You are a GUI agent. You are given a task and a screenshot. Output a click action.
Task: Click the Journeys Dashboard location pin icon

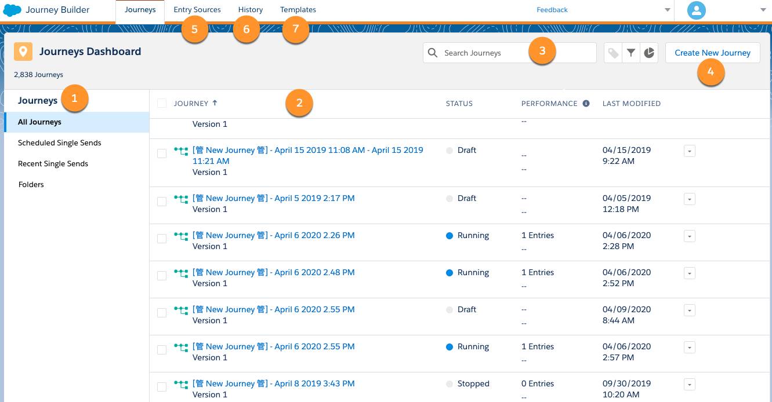pyautogui.click(x=23, y=52)
